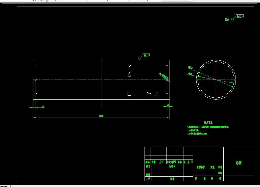Screen dimensions: 260x187
Task: Click technical requirement line 2 text
Action: (193, 130)
